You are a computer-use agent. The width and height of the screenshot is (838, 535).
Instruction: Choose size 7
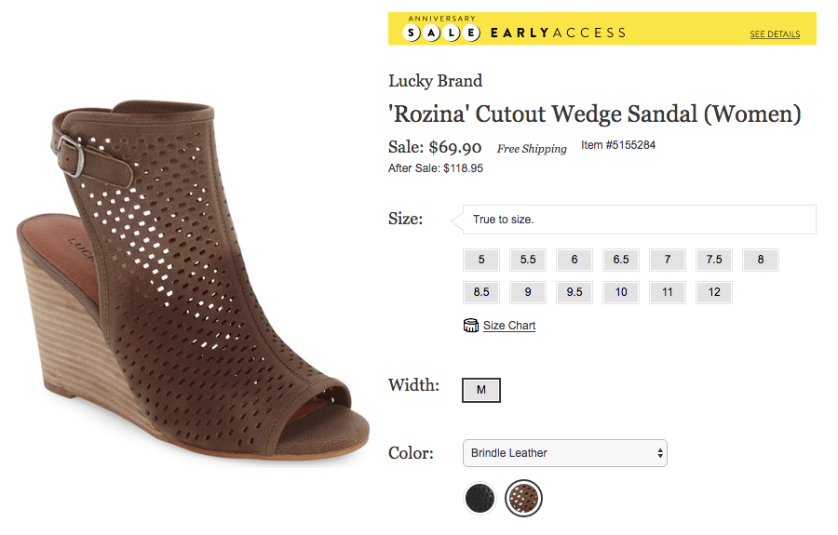click(x=667, y=260)
